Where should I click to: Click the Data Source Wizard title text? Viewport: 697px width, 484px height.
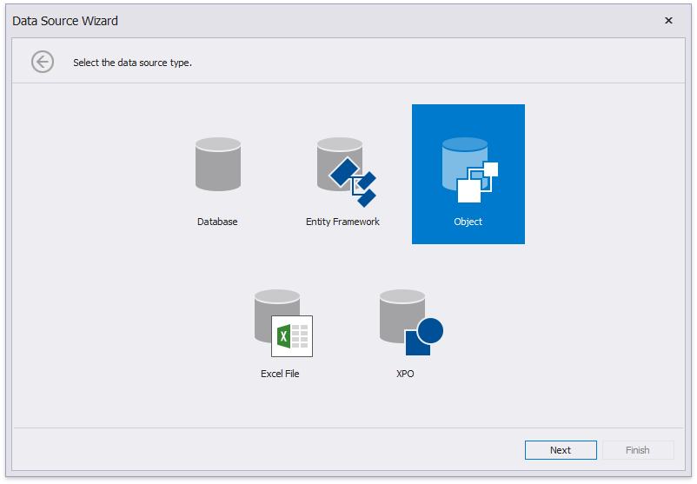(65, 21)
